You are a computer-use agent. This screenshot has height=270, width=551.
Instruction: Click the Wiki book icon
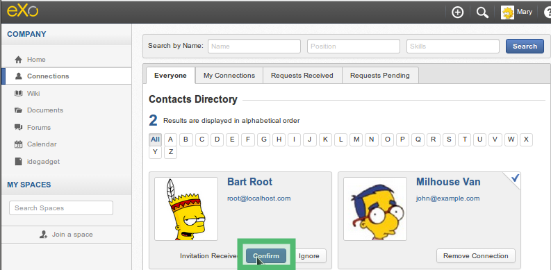click(x=18, y=94)
